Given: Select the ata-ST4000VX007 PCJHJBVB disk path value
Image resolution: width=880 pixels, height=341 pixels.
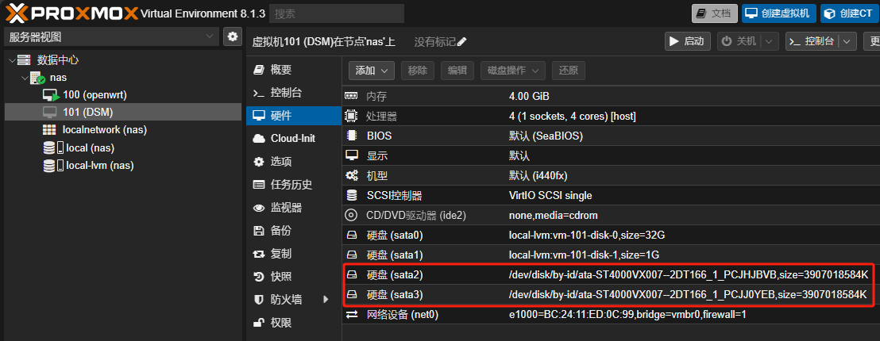Looking at the screenshot, I should click(x=689, y=275).
